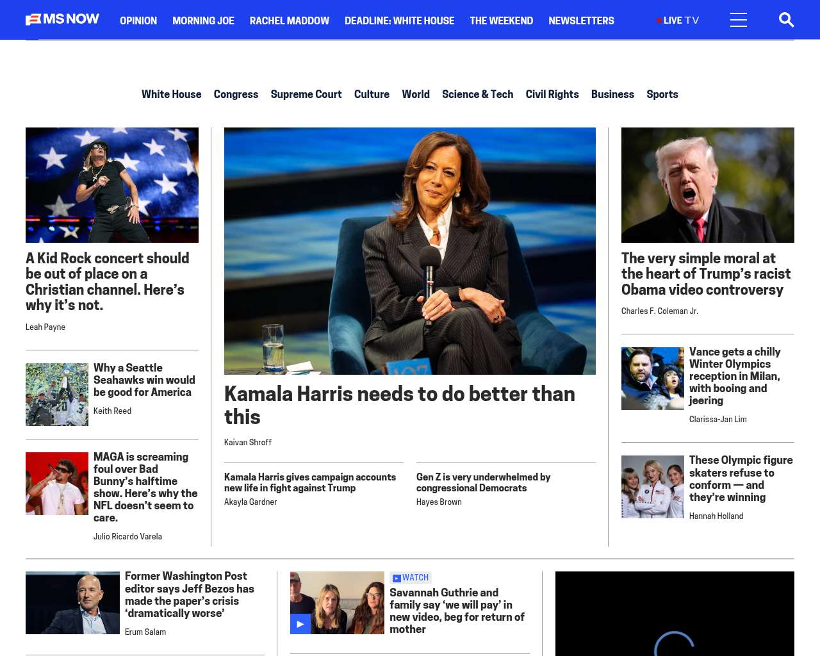Viewport: 820px width, 656px height.
Task: Open Kamala Harris campaign accounts article
Action: pos(310,482)
